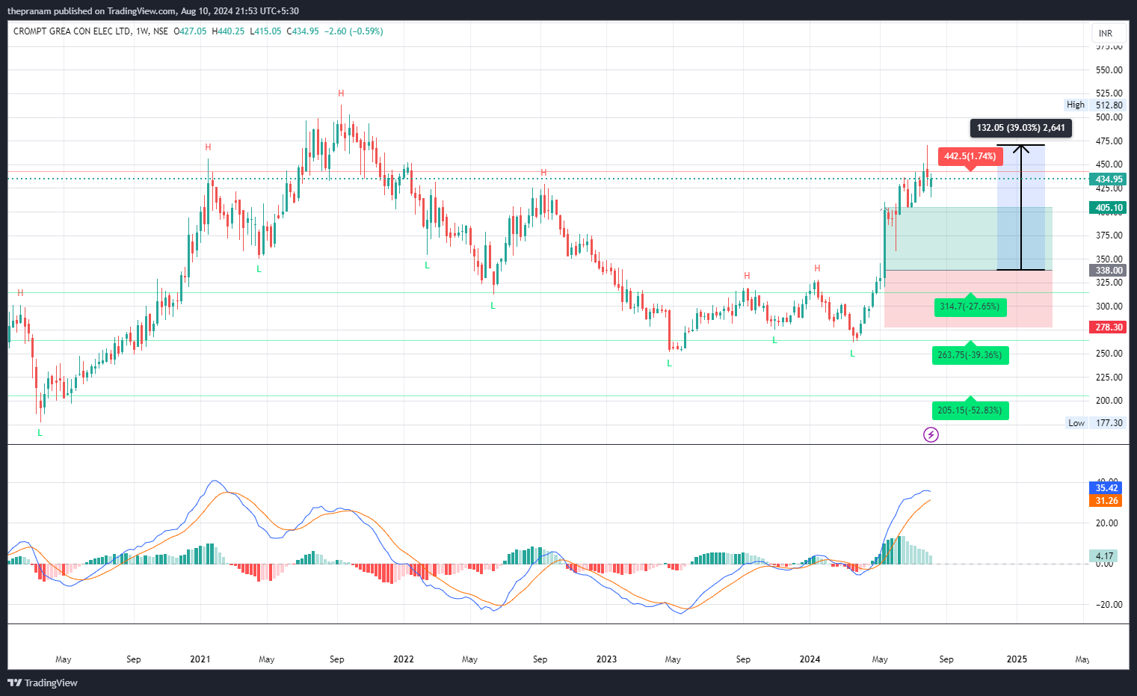This screenshot has height=696, width=1137.
Task: Click the 2024 label on the time axis
Action: 810,659
